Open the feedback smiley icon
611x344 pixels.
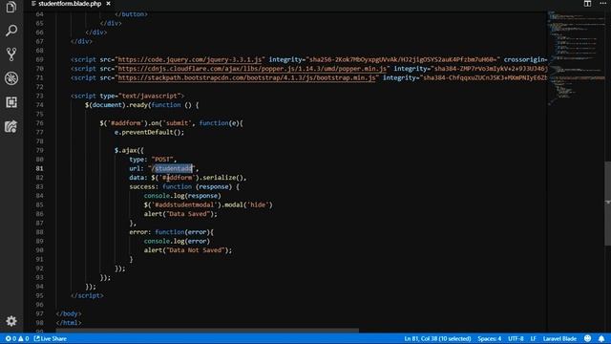click(x=588, y=338)
